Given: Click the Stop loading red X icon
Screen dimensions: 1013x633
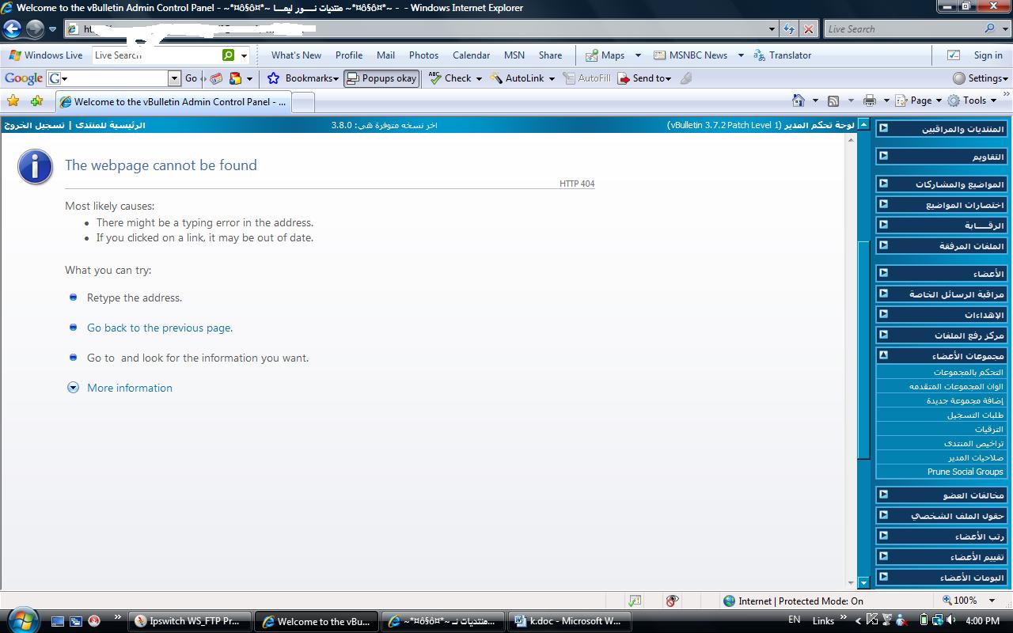Looking at the screenshot, I should coord(809,29).
